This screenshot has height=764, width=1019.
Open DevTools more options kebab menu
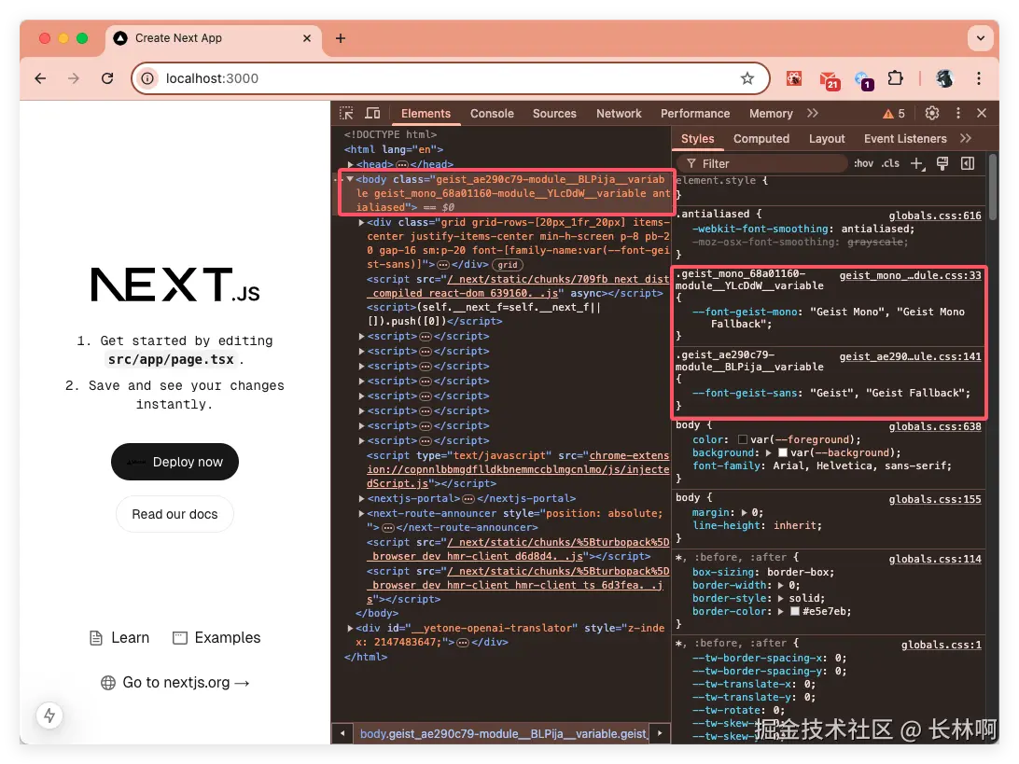pos(958,113)
